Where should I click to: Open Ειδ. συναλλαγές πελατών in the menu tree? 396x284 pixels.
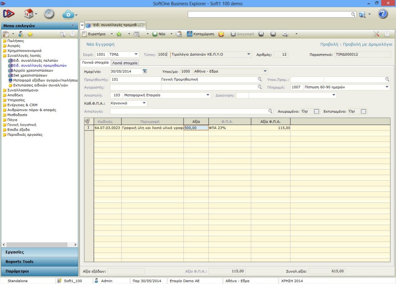[36, 61]
